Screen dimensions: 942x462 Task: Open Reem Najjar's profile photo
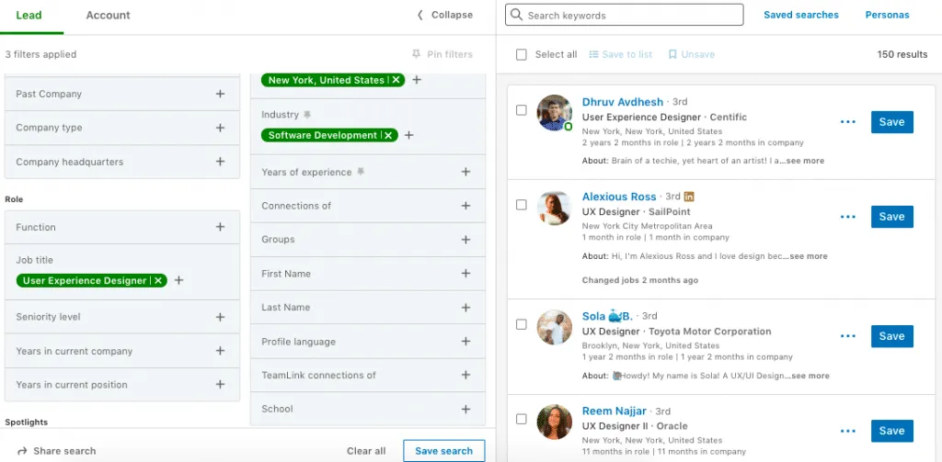pos(554,422)
